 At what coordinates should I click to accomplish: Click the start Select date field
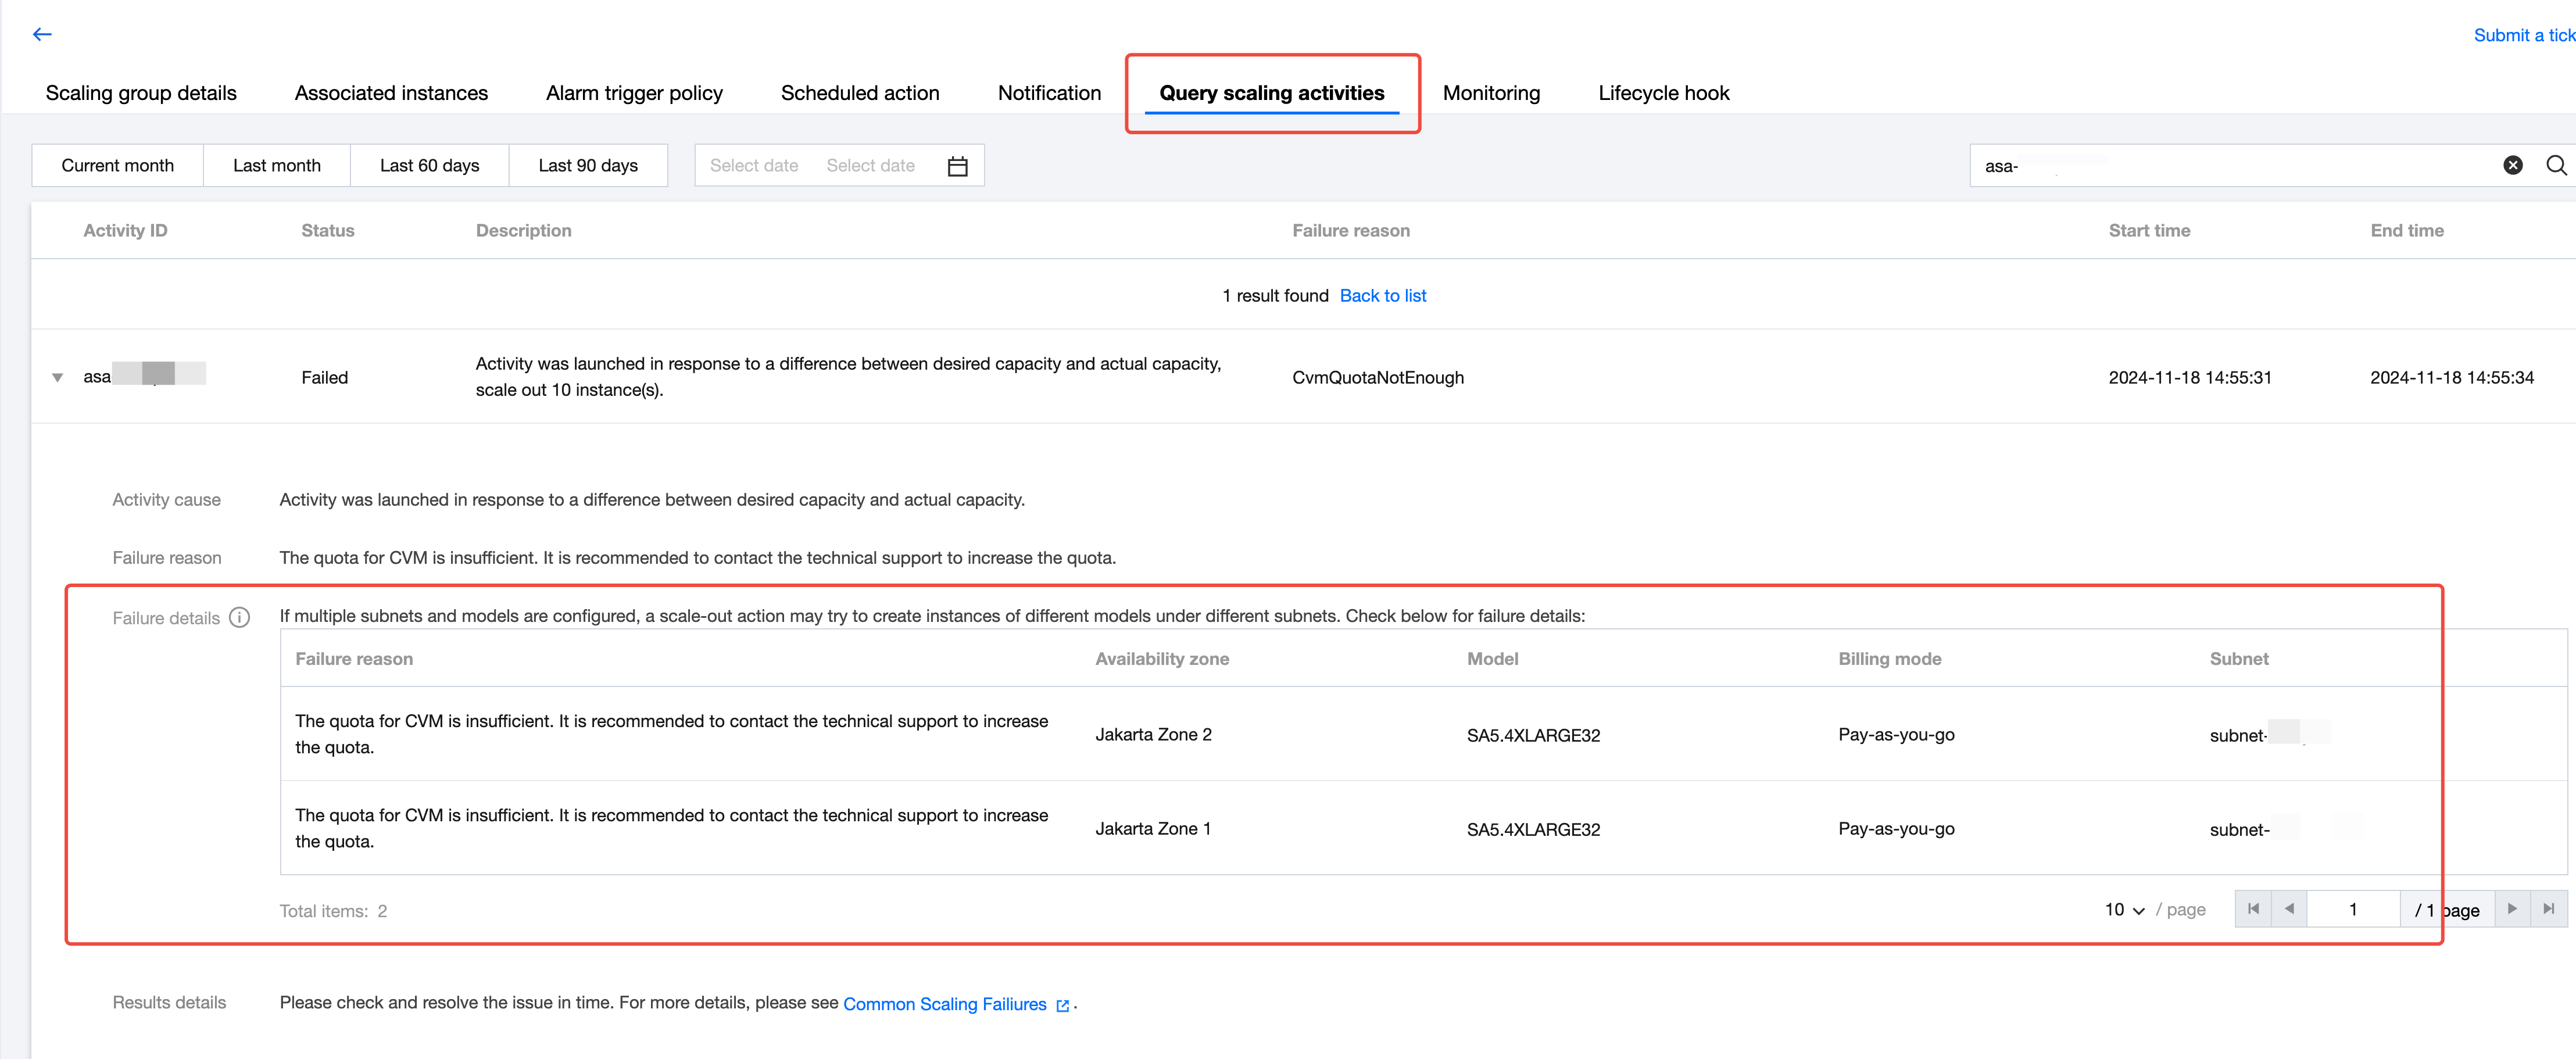[753, 166]
